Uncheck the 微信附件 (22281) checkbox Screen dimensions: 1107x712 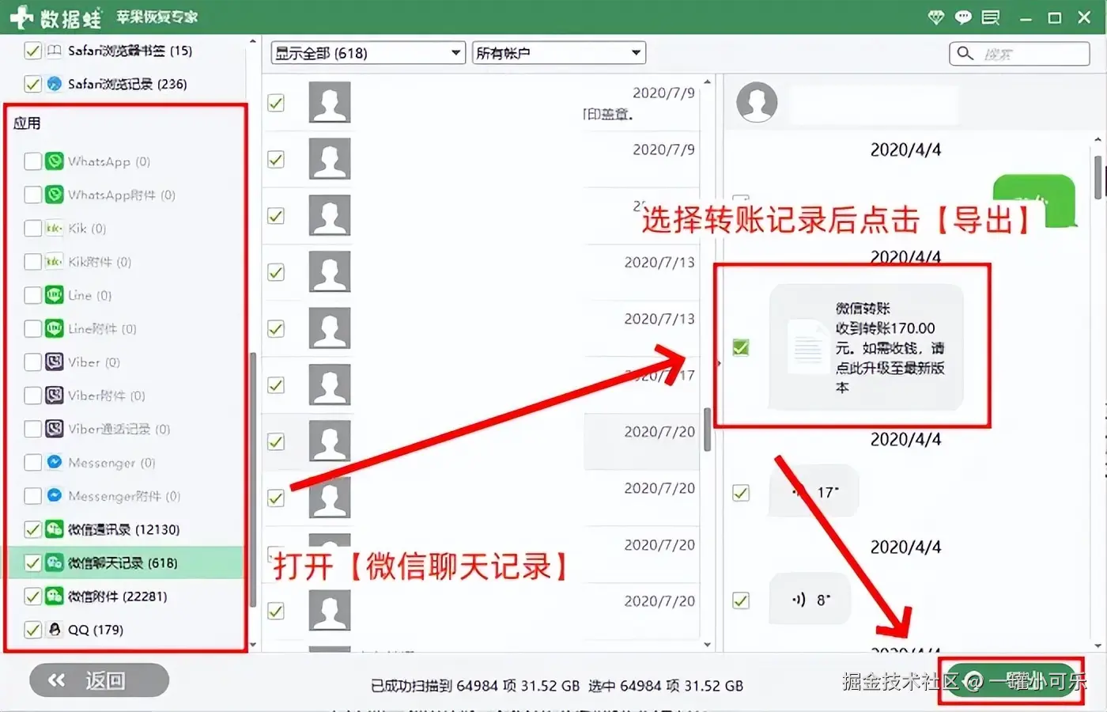[32, 596]
